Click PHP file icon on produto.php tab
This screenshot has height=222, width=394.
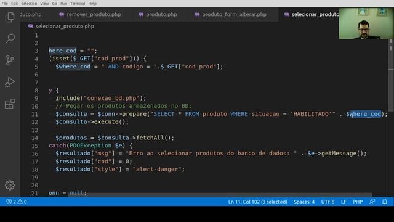[x=141, y=14]
